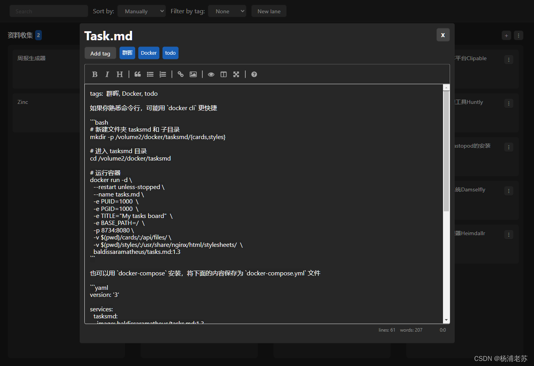The image size is (534, 366).
Task: Toggle fullscreen editing mode
Action: pos(236,74)
